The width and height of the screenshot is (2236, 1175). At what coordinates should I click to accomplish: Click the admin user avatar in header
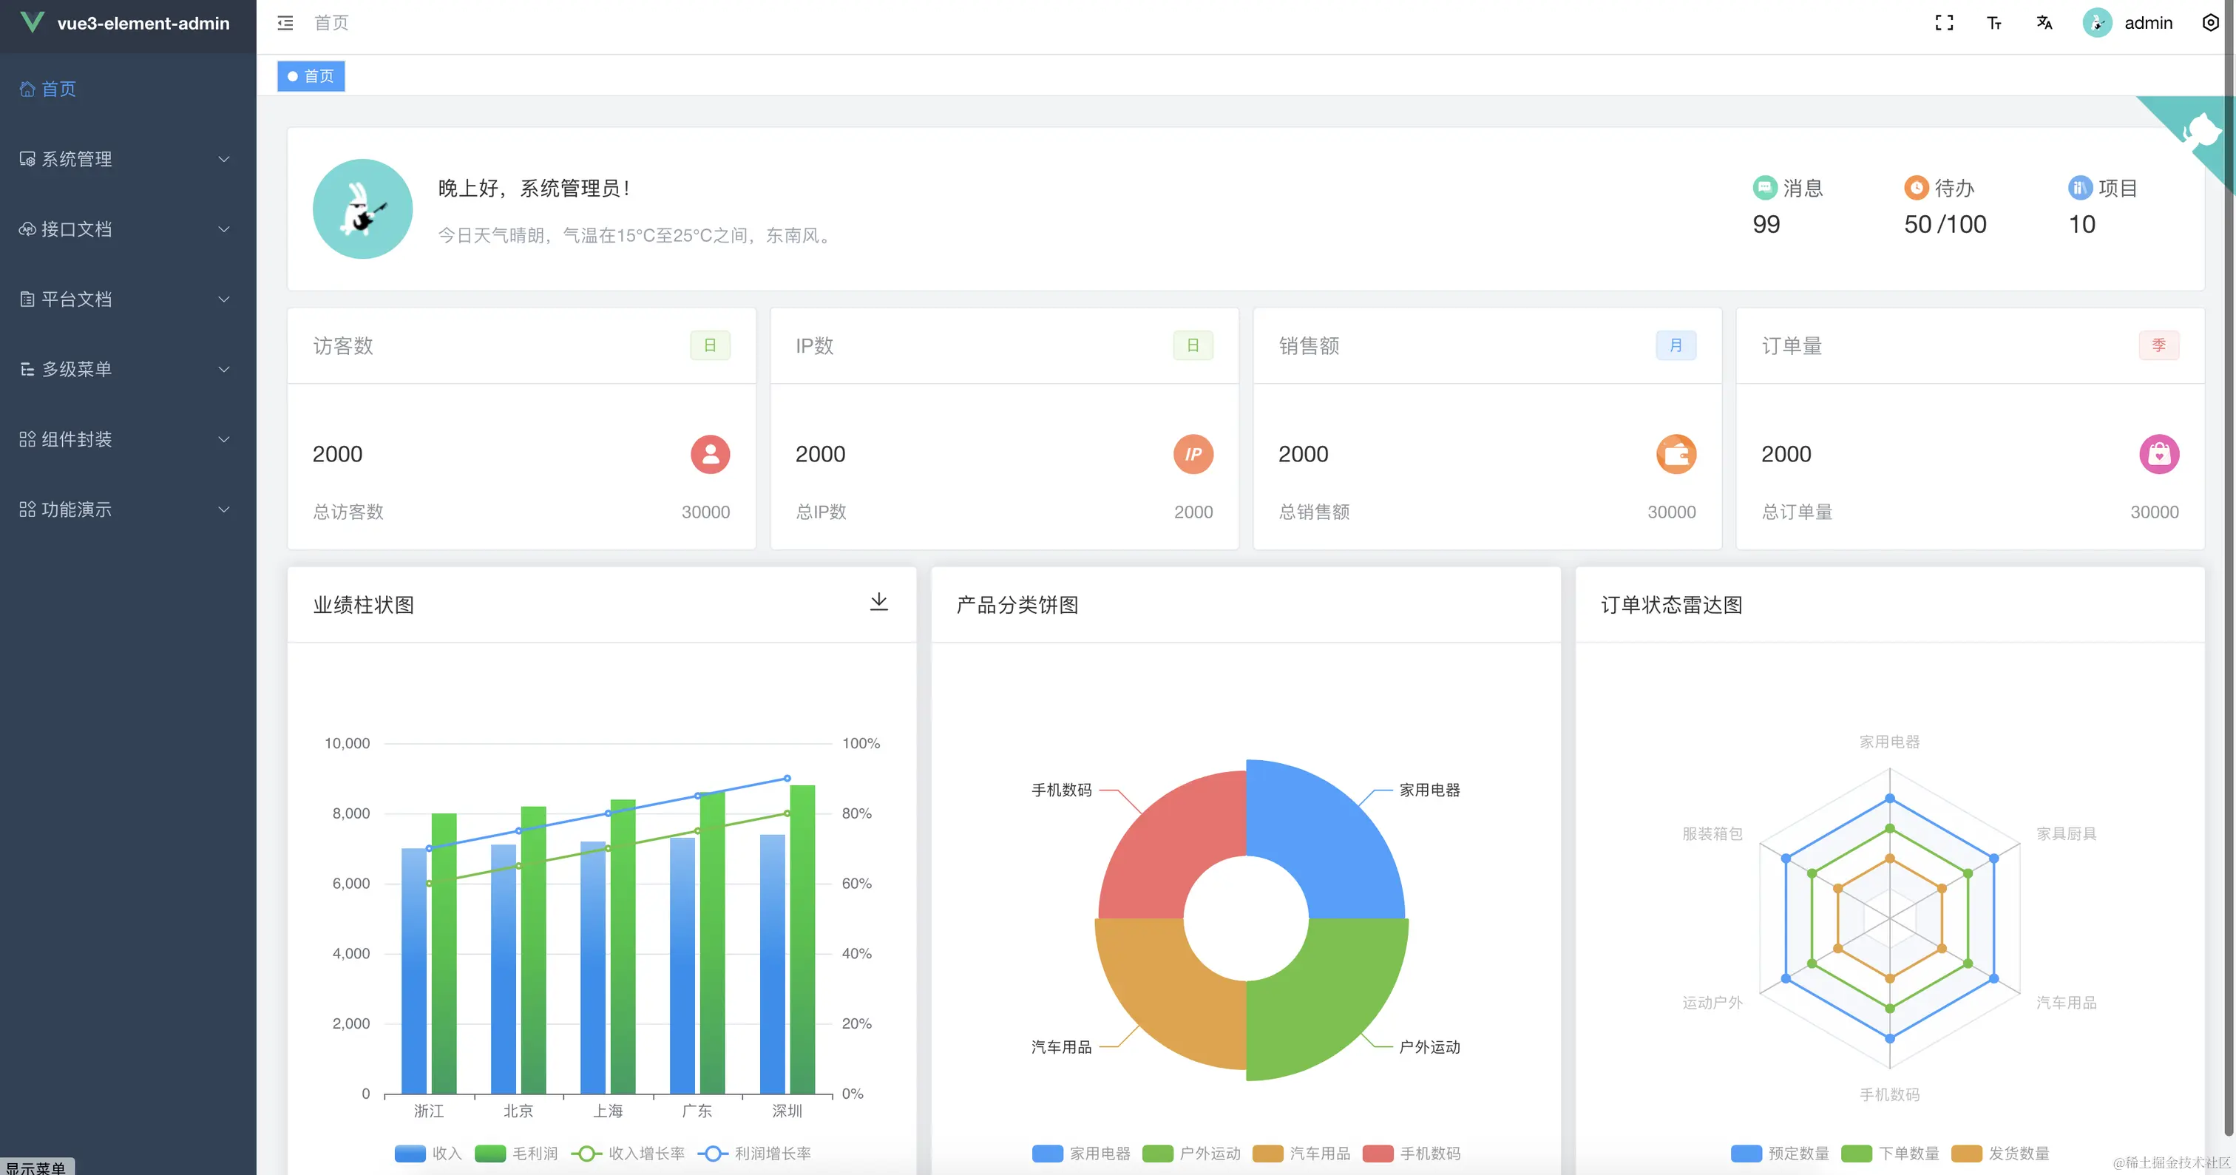click(x=2097, y=24)
